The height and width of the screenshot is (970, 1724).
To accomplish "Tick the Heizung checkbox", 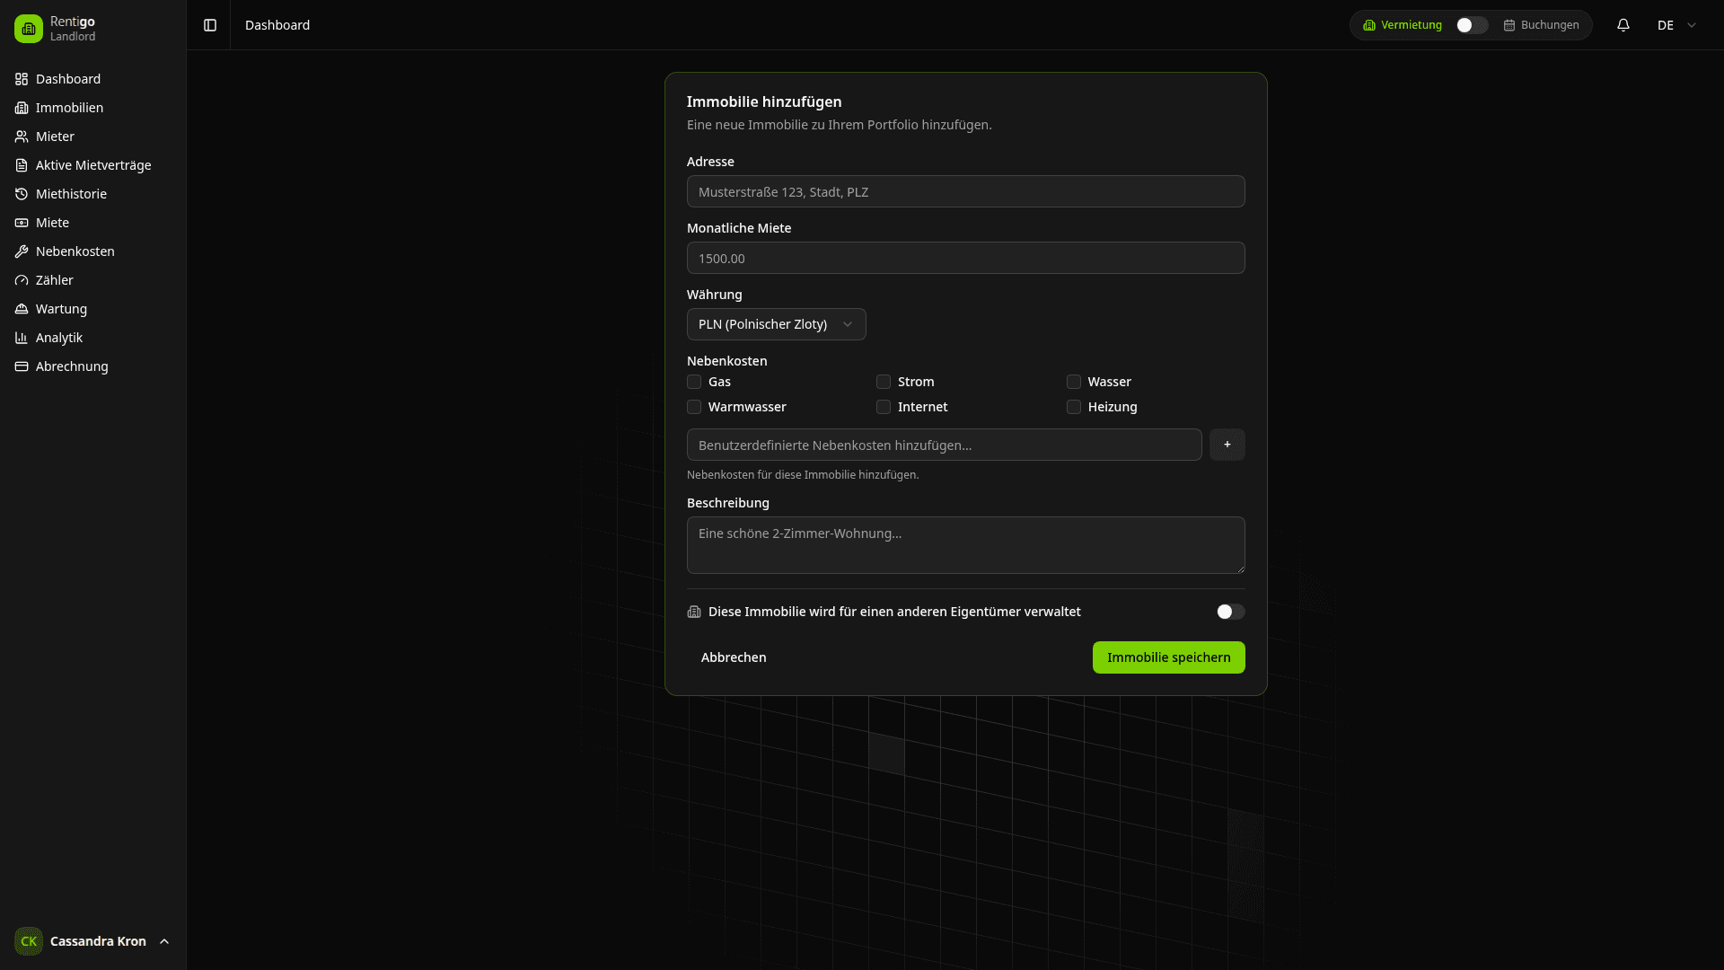I will (x=1073, y=407).
